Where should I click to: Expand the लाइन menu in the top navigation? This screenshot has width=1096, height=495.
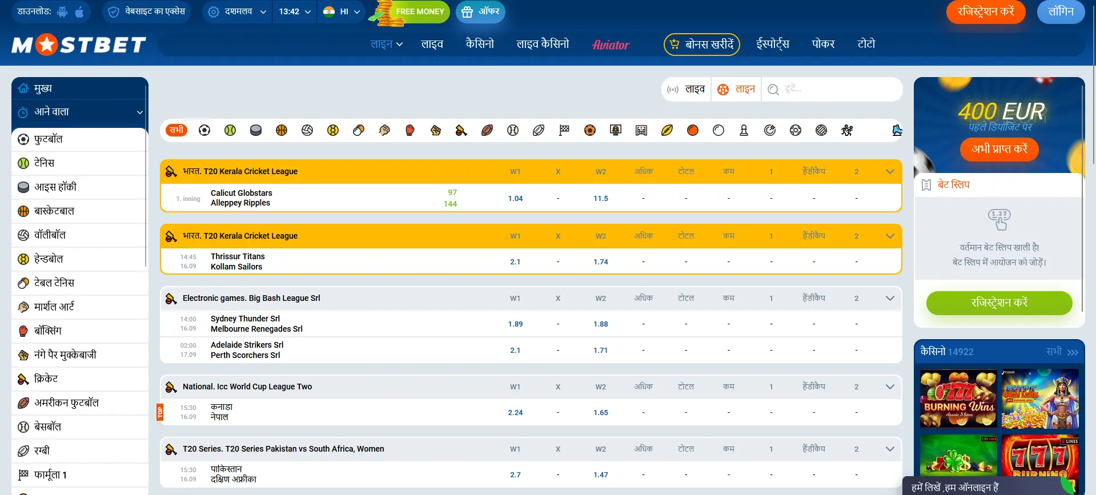click(387, 44)
